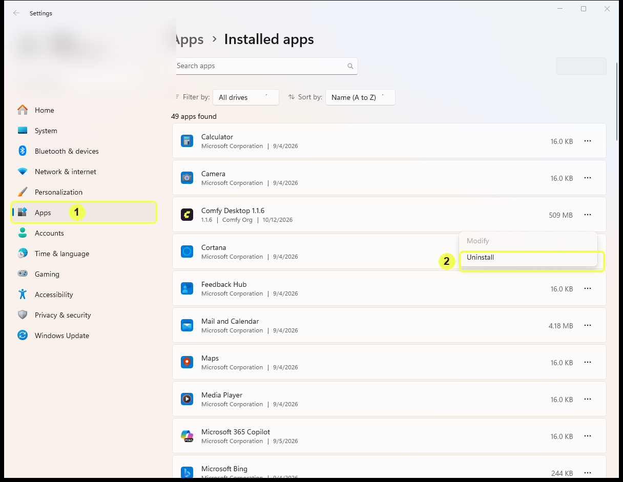Click the "49 apps found" text
This screenshot has width=623, height=482.
(x=194, y=116)
